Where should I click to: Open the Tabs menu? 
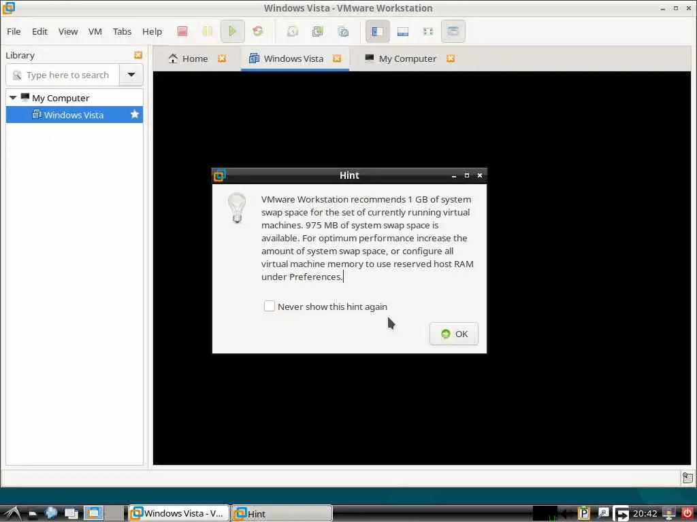point(122,31)
